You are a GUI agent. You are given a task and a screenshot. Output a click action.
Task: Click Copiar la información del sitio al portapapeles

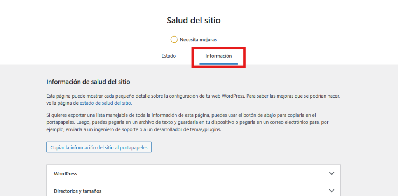pyautogui.click(x=99, y=147)
